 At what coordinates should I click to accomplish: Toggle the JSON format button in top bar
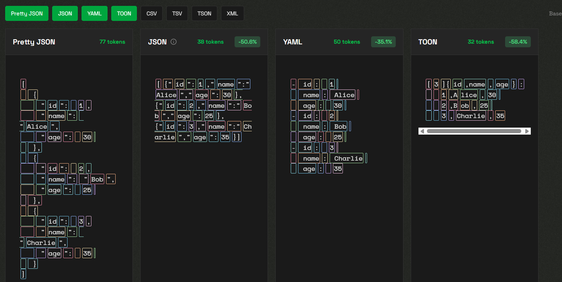pos(65,14)
